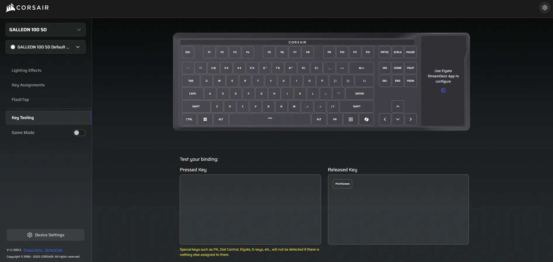Click the backslash key on the keyboard

[364, 81]
